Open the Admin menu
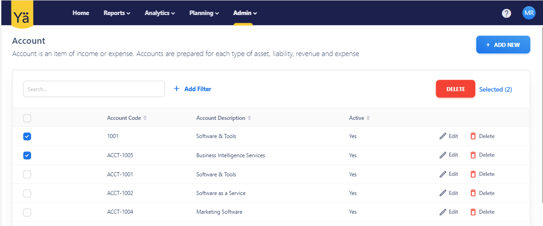 point(245,13)
